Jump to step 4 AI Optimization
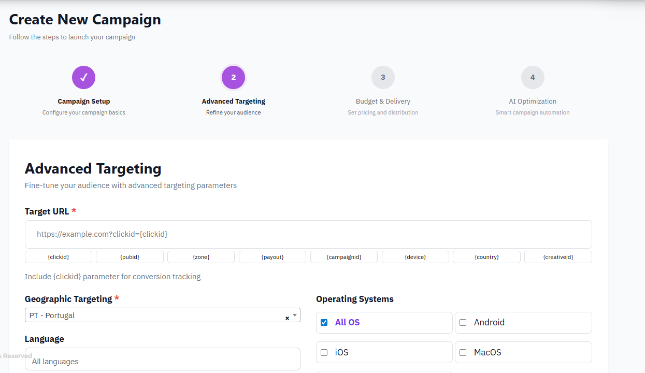645x373 pixels. (533, 78)
